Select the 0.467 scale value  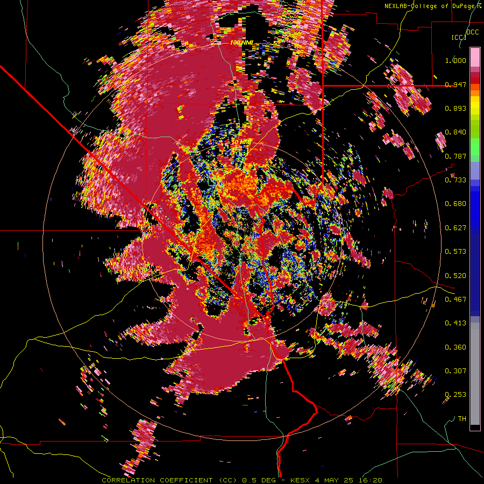pyautogui.click(x=455, y=299)
